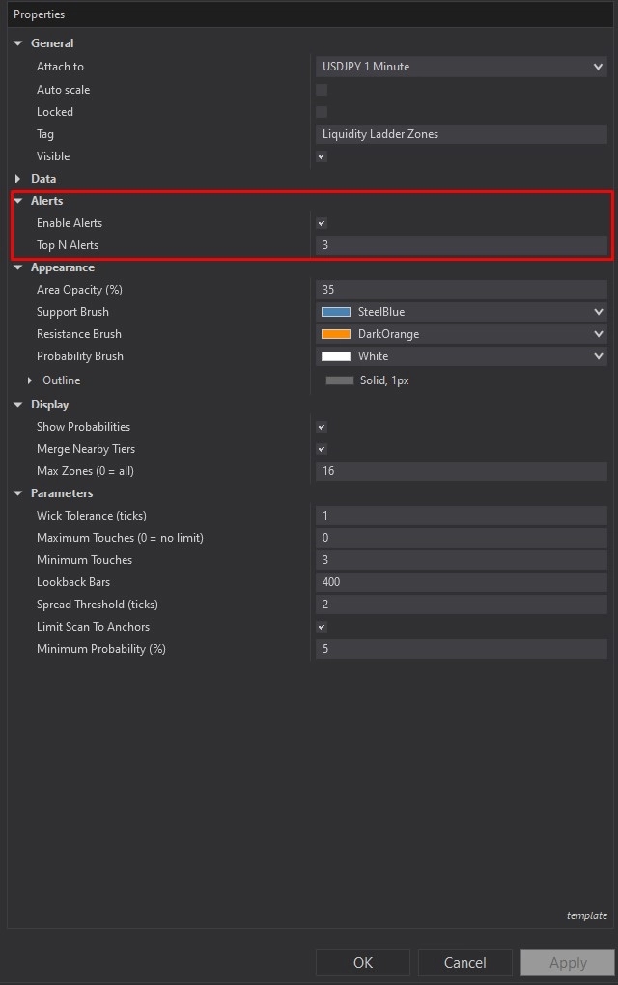
Task: Expand the Data section
Action: (x=18, y=179)
